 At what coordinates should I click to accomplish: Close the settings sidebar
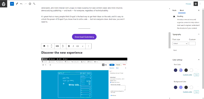tap(199, 10)
